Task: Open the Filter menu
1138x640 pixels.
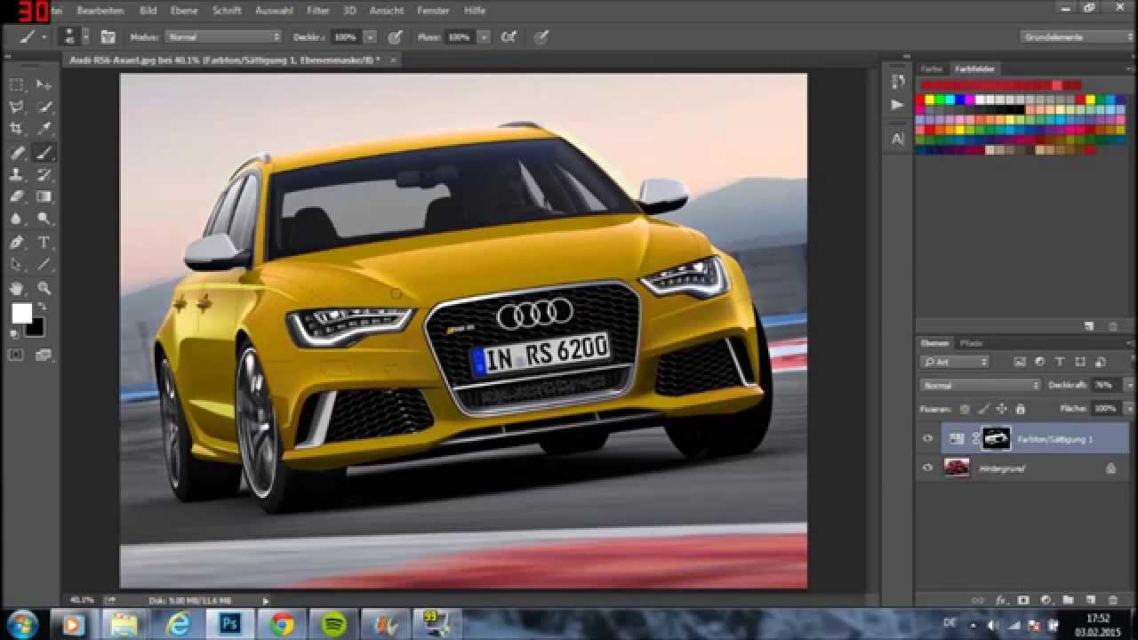Action: coord(317,11)
